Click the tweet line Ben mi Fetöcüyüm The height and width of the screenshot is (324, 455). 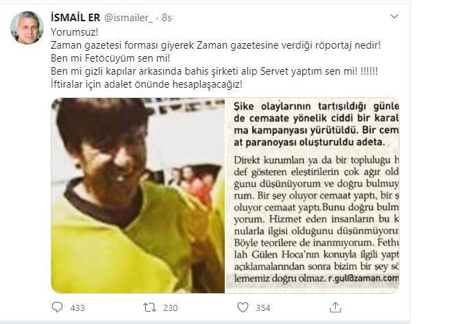pos(110,58)
